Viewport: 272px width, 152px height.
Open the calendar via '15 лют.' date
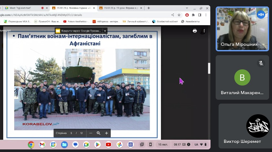pos(163,145)
